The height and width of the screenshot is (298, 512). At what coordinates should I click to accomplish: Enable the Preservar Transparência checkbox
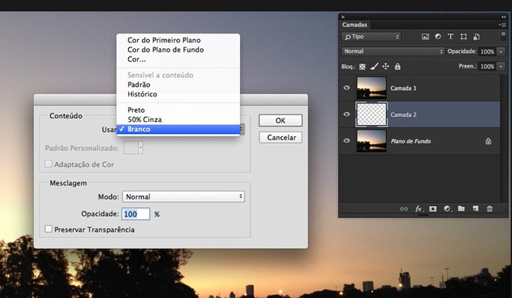(49, 229)
